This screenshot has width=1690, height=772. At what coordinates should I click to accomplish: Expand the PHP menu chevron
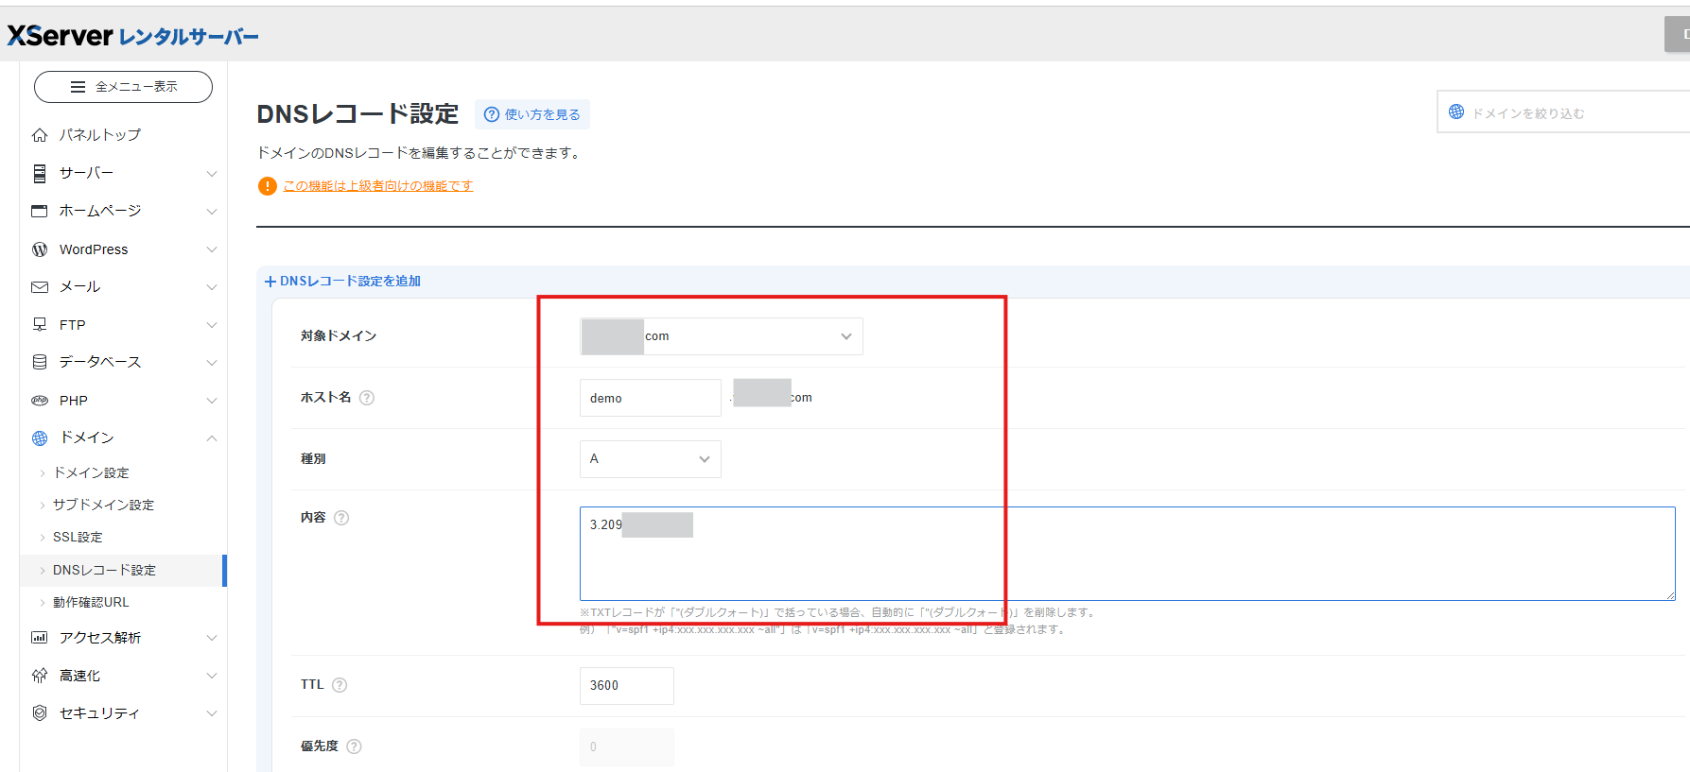tap(212, 401)
